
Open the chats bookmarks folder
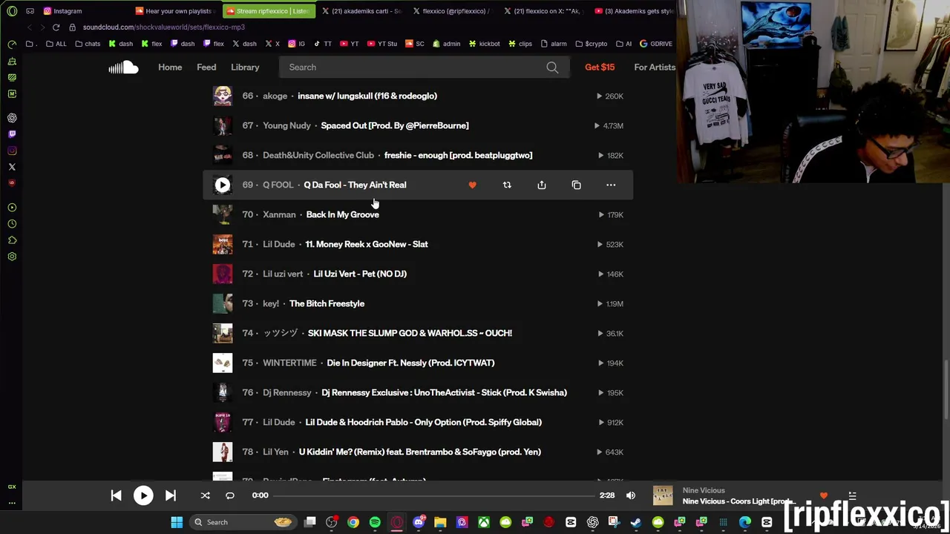click(x=88, y=44)
